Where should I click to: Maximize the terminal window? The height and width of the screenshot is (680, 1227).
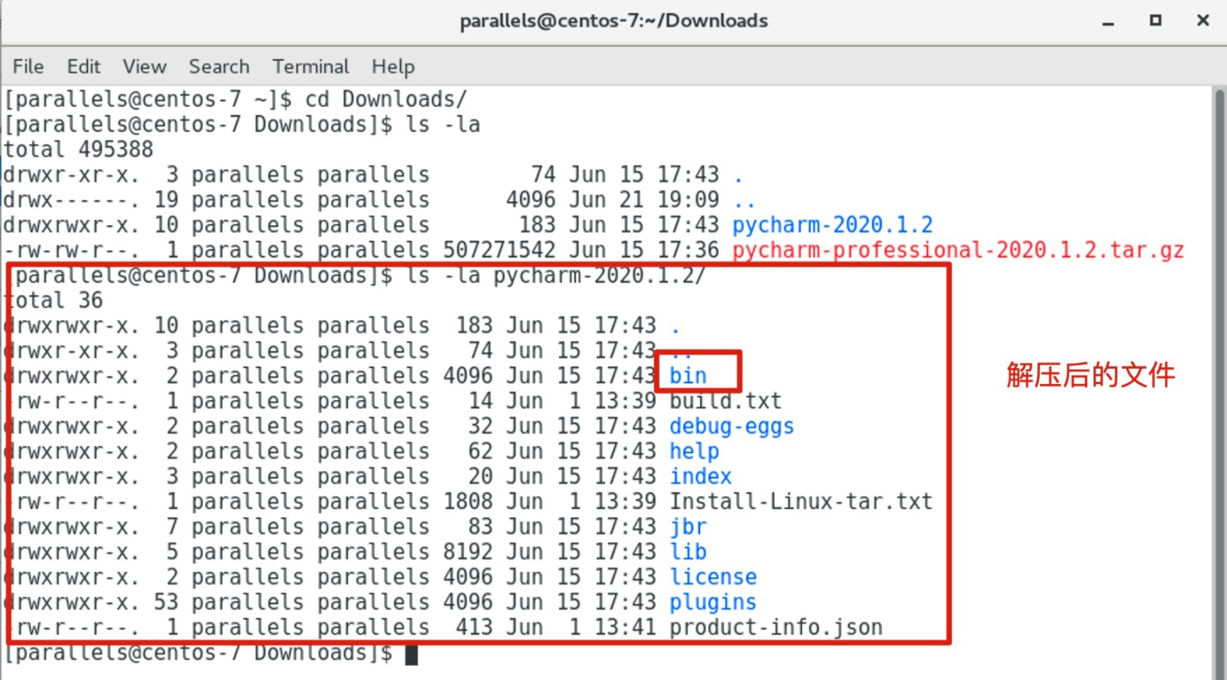click(1156, 21)
